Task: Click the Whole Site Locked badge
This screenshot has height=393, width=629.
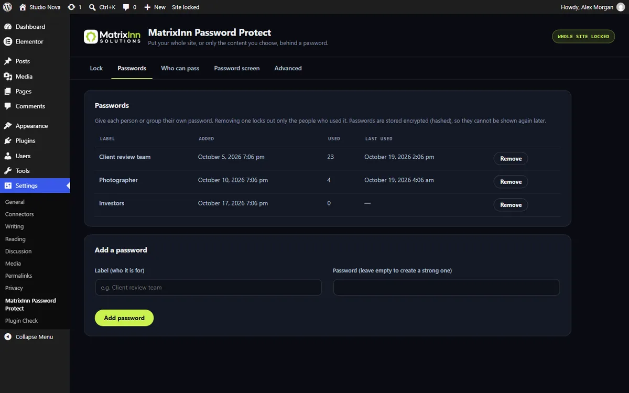Action: pos(583,37)
